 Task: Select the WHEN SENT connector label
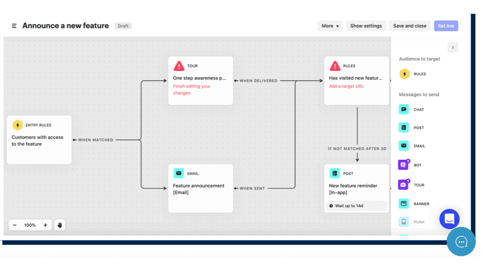coord(252,188)
